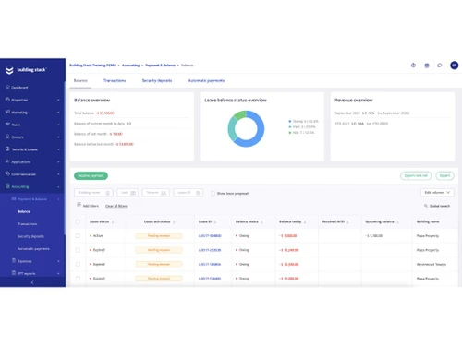Open the Building name filter
This screenshot has width=462, height=346.
point(93,193)
